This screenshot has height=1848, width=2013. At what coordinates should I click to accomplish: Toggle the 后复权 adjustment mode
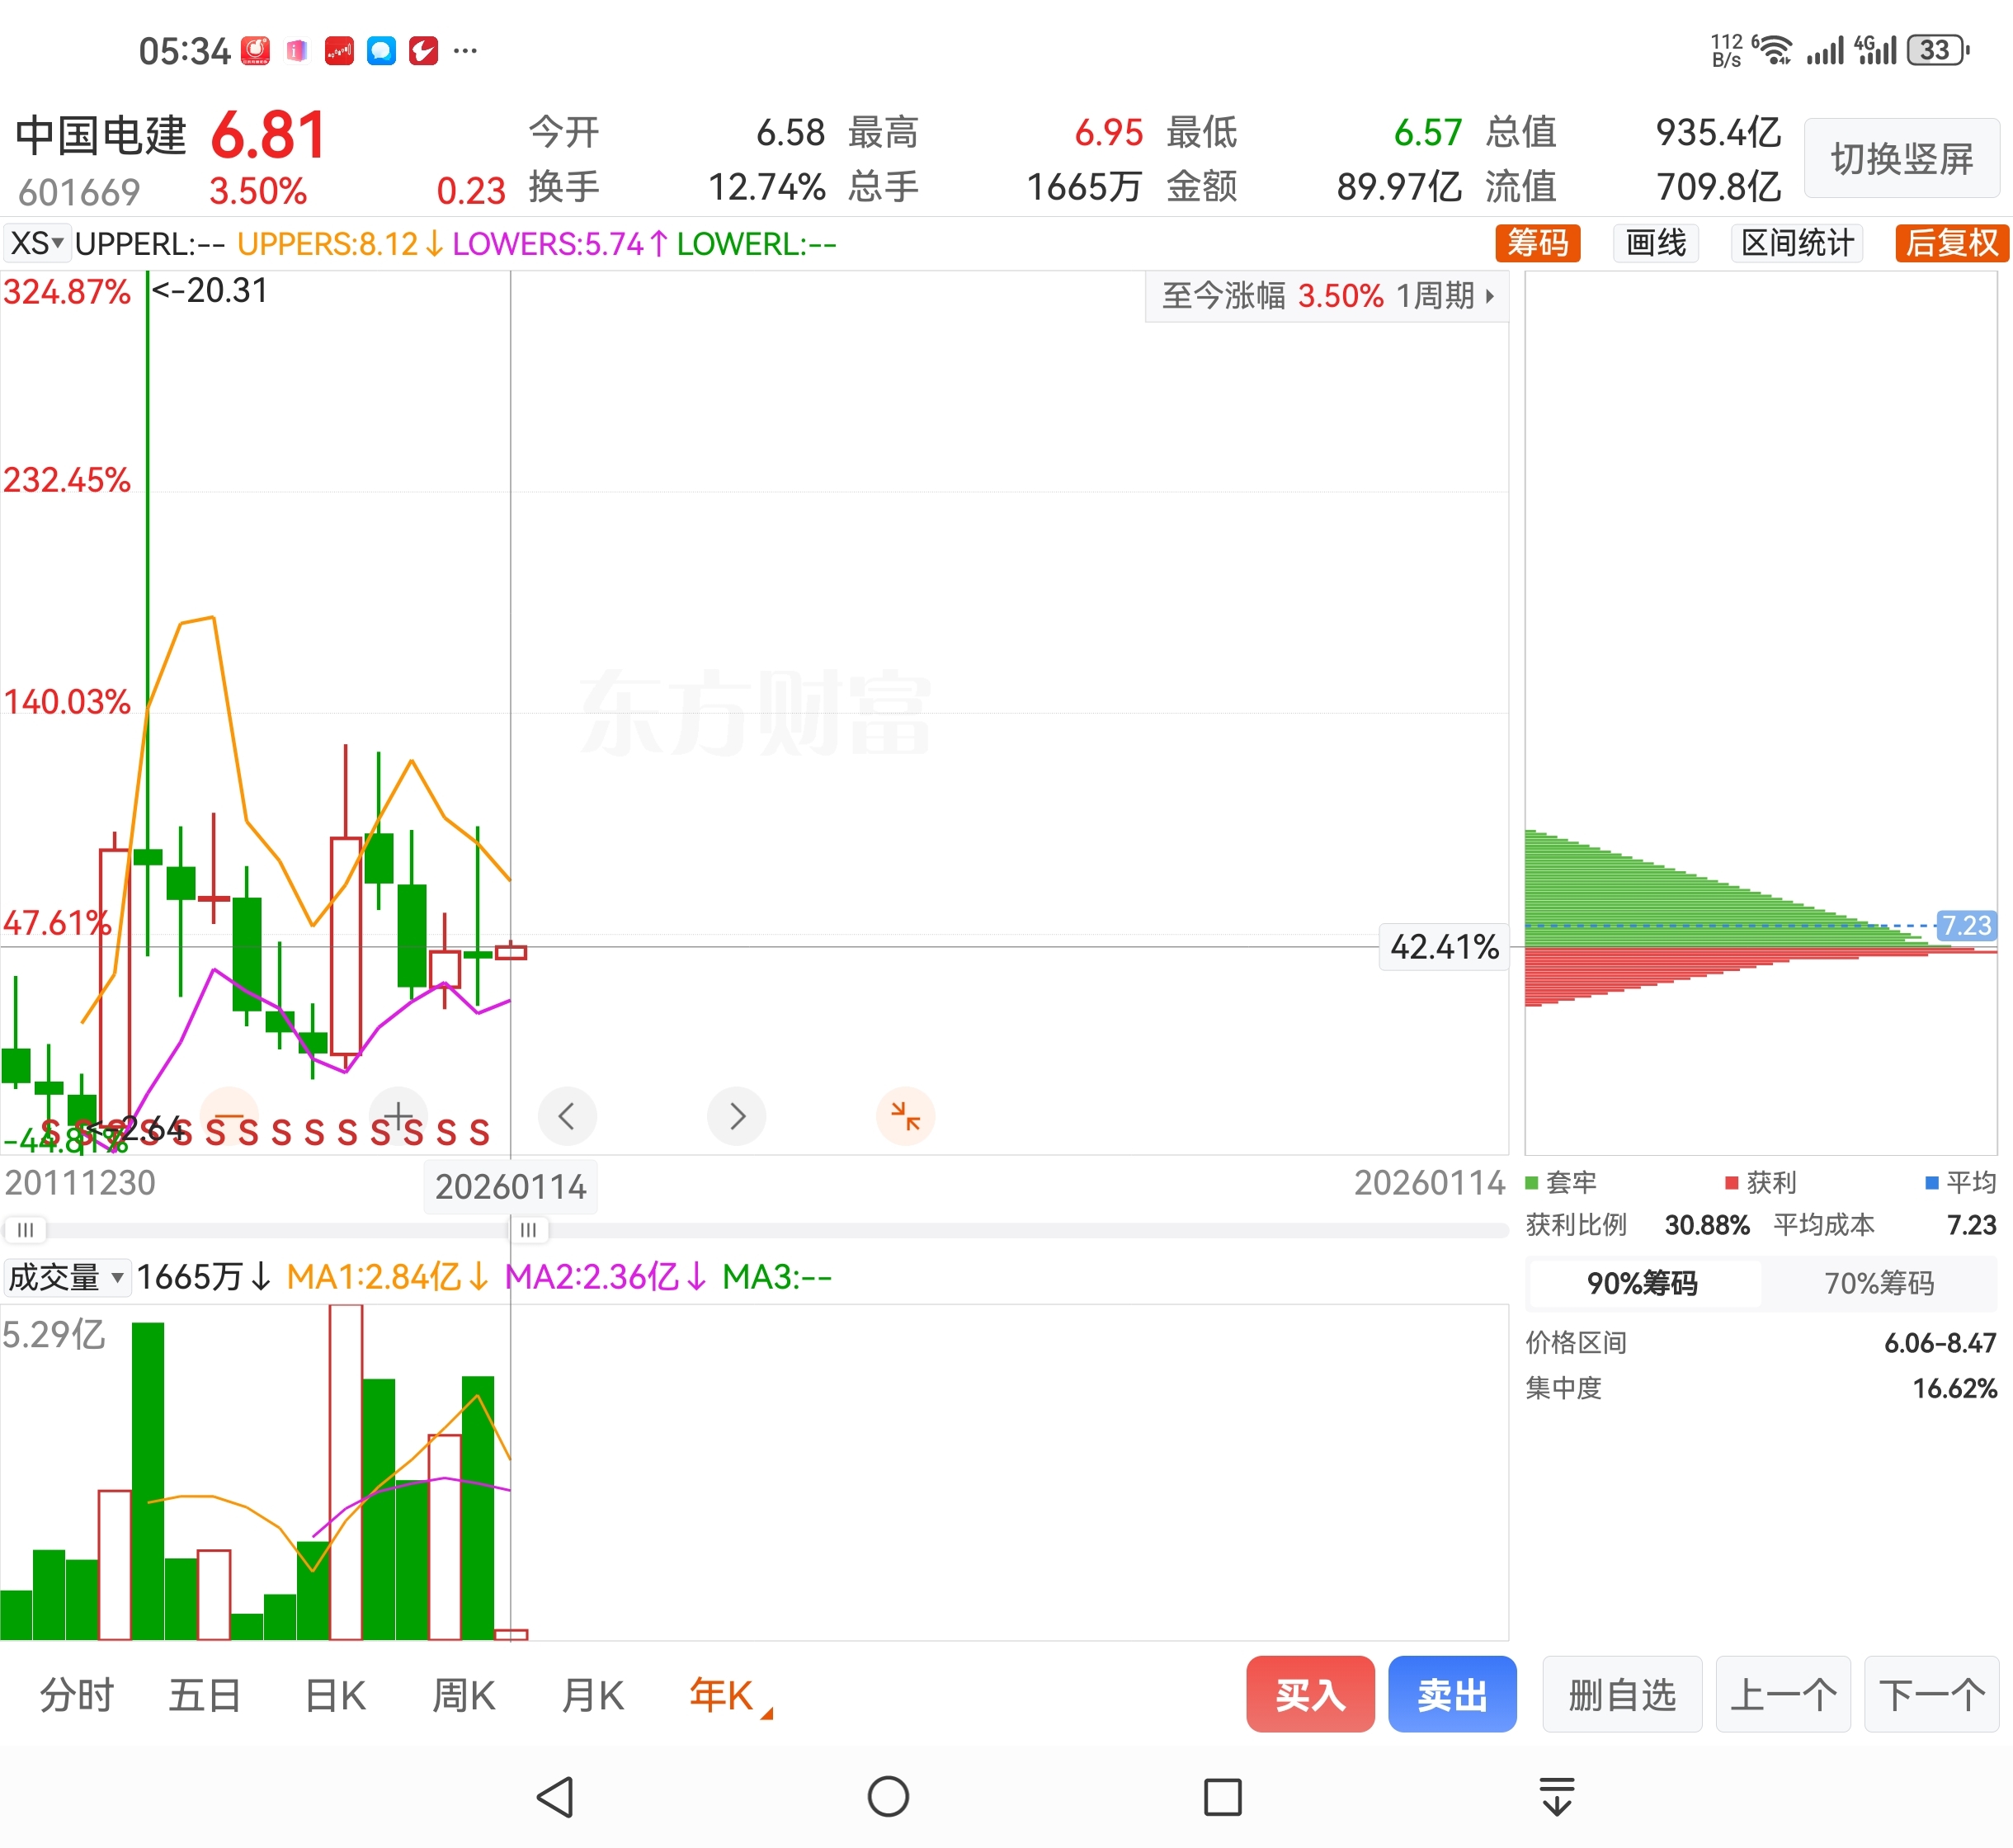(1950, 243)
